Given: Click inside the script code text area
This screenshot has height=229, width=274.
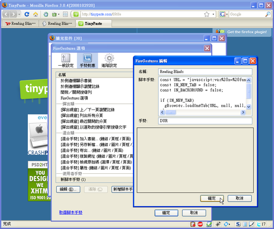Looking at the screenshot, I should click(202, 93).
